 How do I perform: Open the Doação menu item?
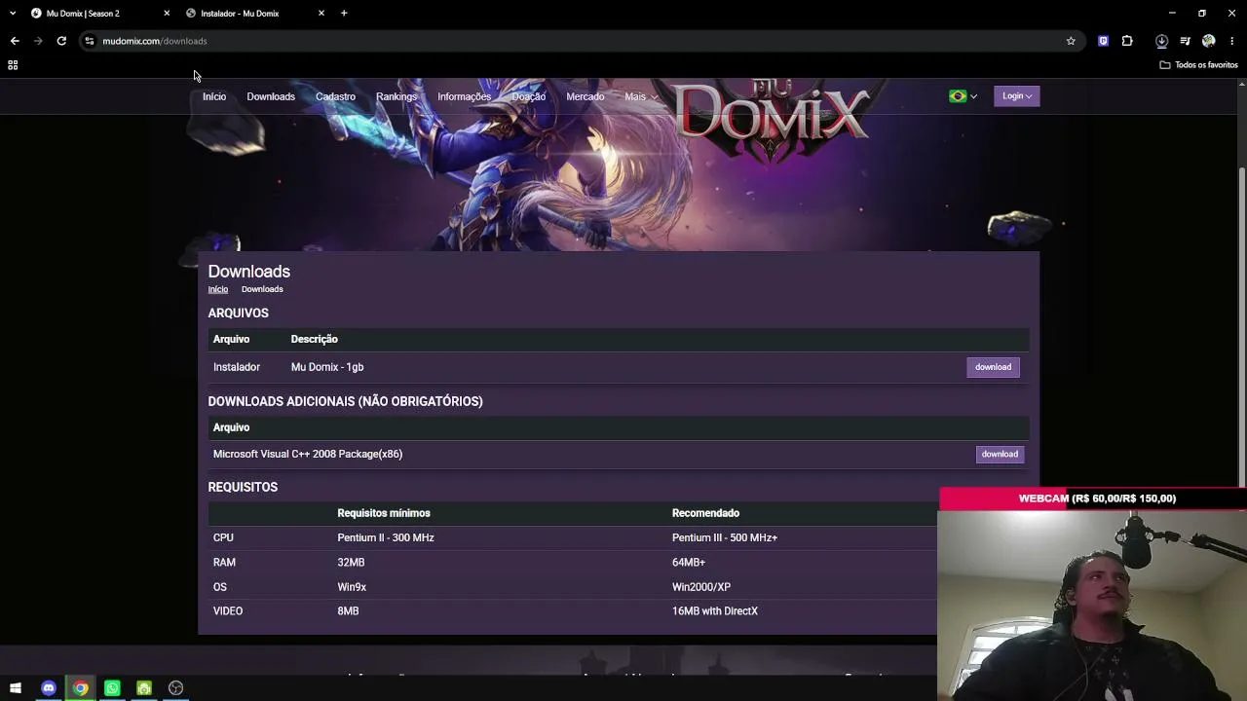click(529, 96)
